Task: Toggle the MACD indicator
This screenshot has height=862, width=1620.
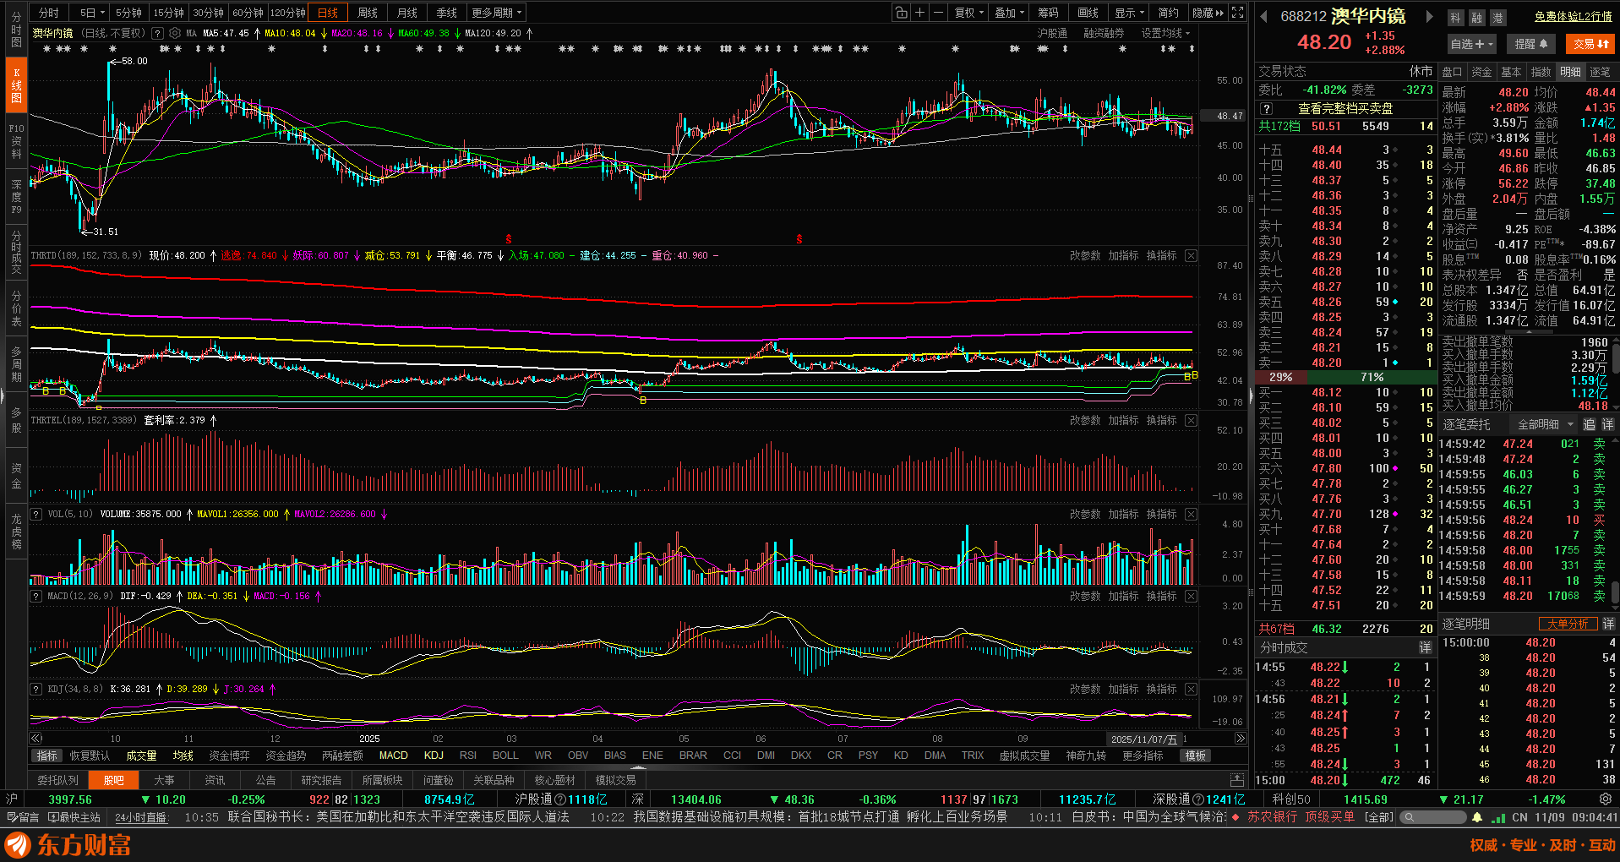Action: (393, 756)
